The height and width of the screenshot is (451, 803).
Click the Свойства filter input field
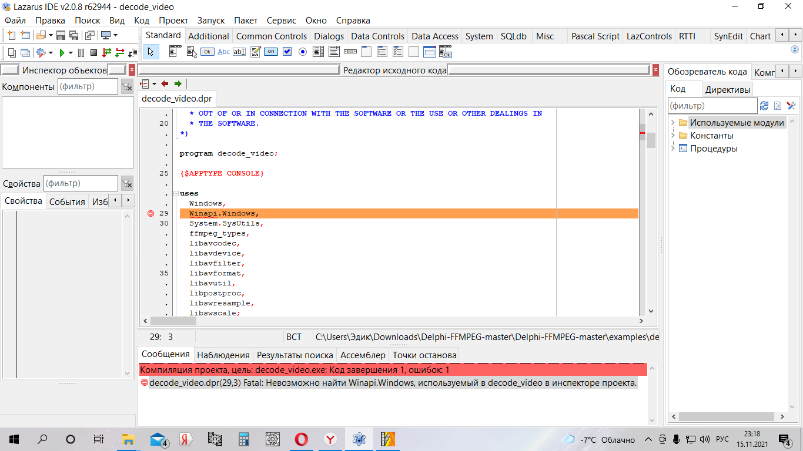tap(81, 183)
